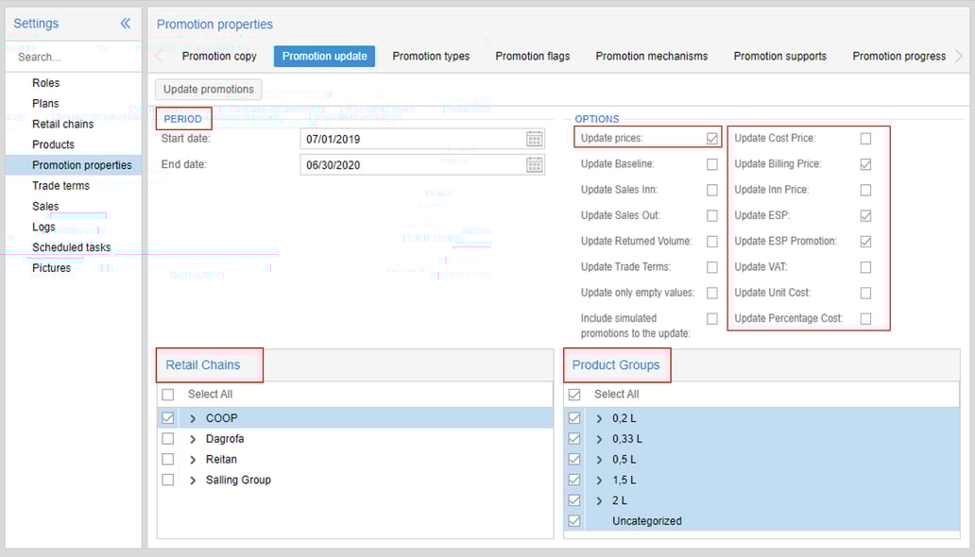975x557 pixels.
Task: Enable the Update Baseline option
Action: coord(712,164)
